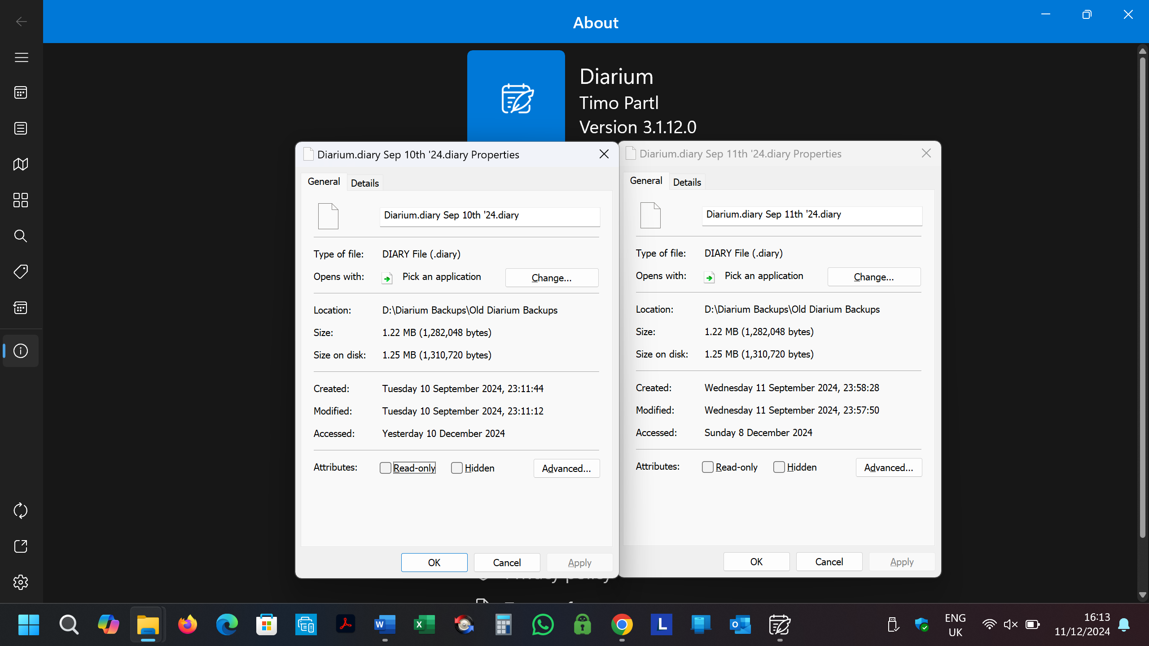The height and width of the screenshot is (646, 1149).
Task: Click scrollbar down arrow on About page
Action: [x=1143, y=595]
